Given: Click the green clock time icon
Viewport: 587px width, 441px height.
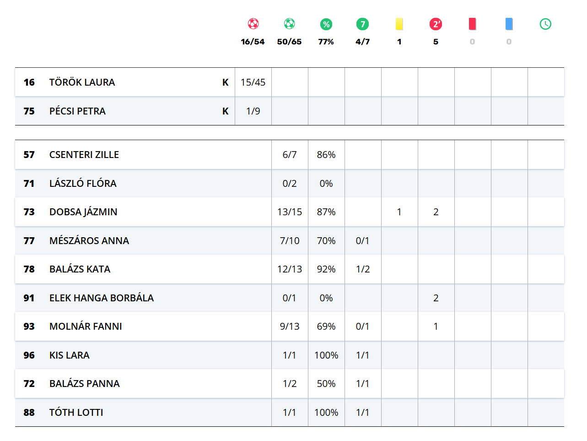Looking at the screenshot, I should pos(545,24).
